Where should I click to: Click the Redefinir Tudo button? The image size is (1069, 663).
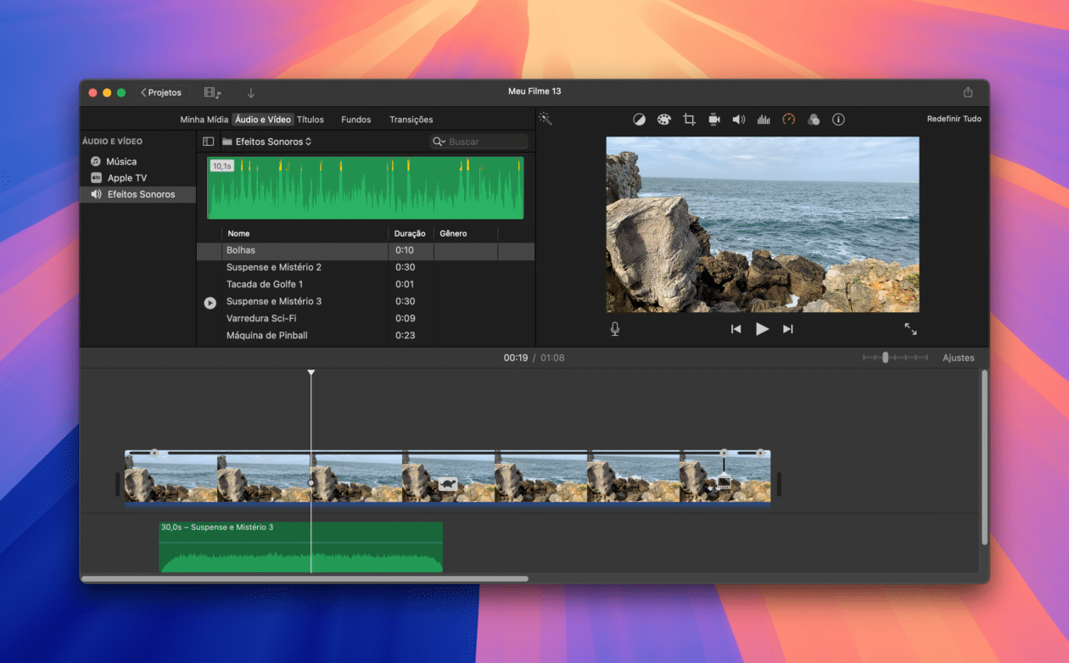click(954, 120)
